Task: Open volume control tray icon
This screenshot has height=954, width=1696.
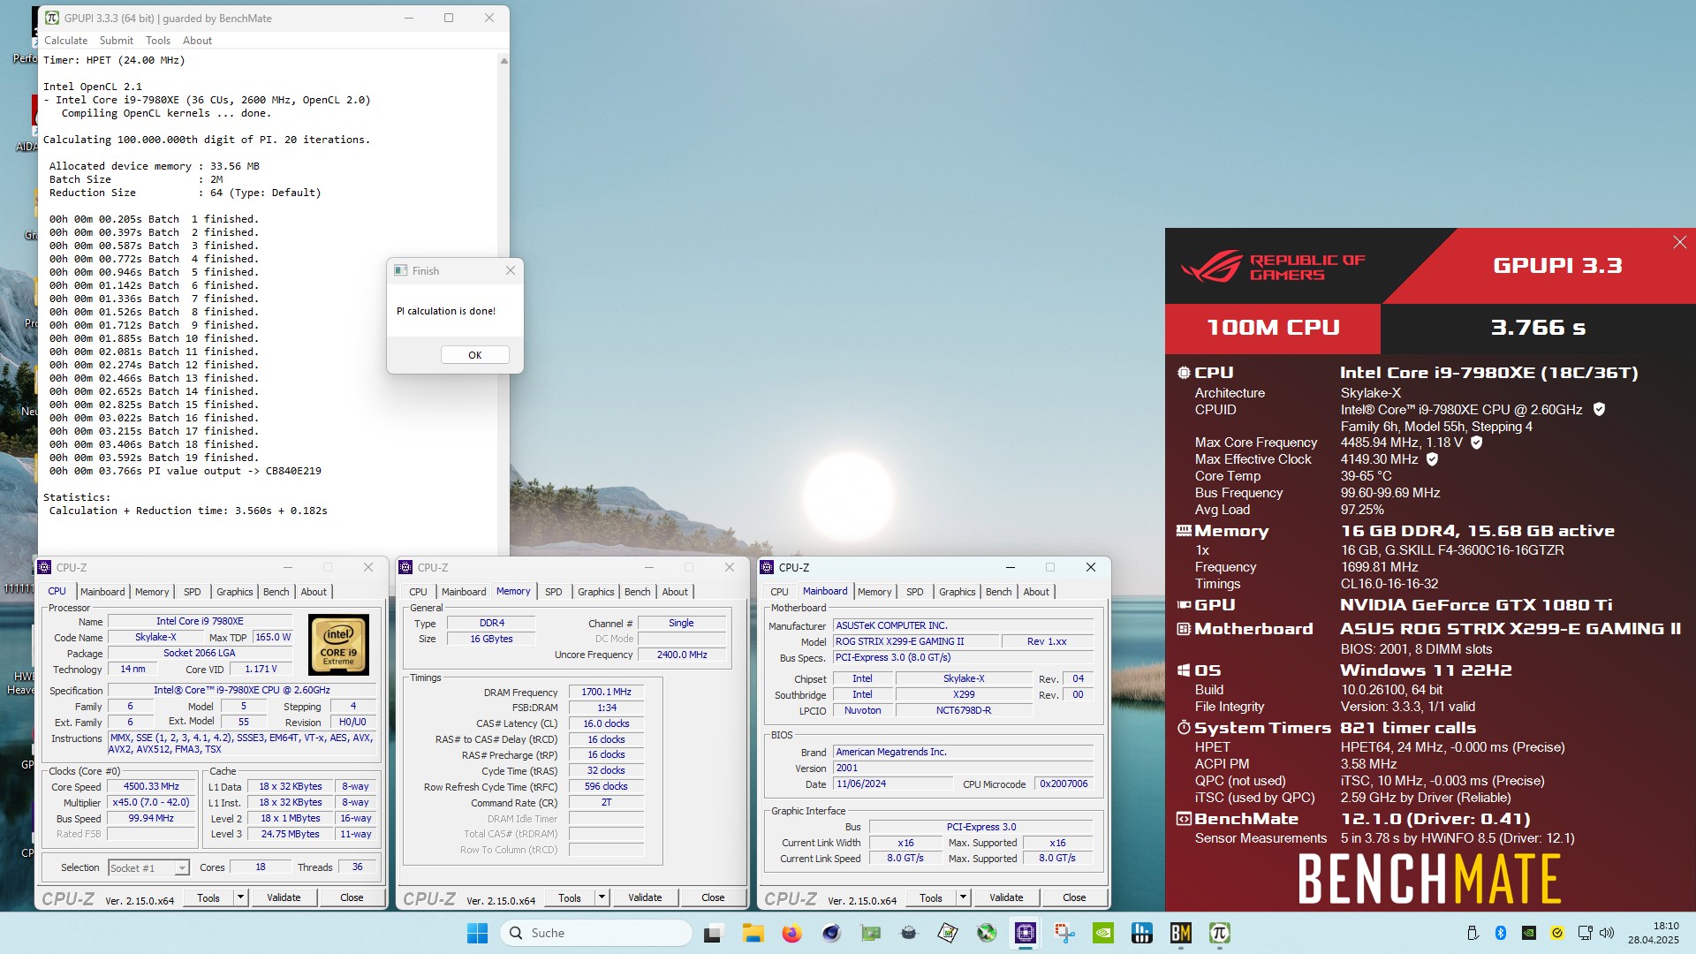Action: pyautogui.click(x=1607, y=933)
